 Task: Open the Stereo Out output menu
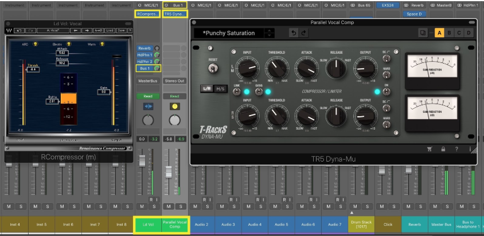[x=174, y=81]
